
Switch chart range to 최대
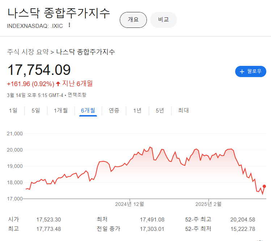pos(183,110)
